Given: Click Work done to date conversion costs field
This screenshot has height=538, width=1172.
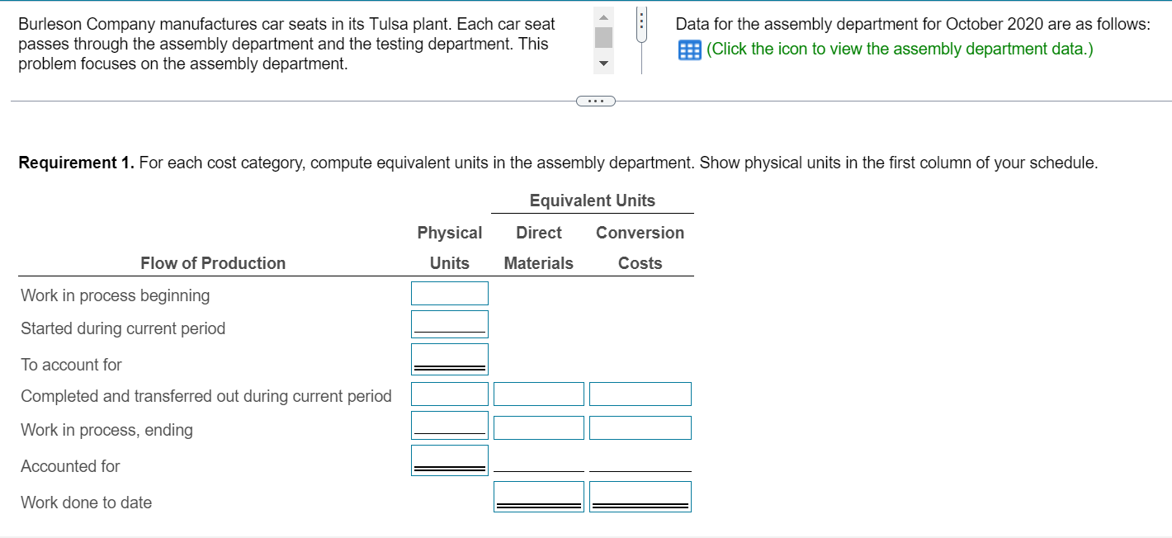Looking at the screenshot, I should tap(640, 497).
